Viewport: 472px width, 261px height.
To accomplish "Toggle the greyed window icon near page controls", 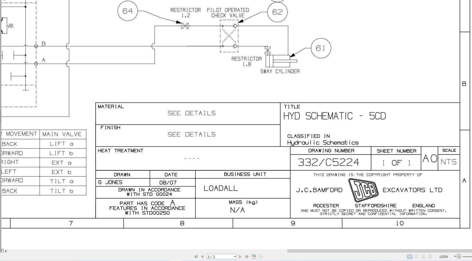I will (260, 256).
